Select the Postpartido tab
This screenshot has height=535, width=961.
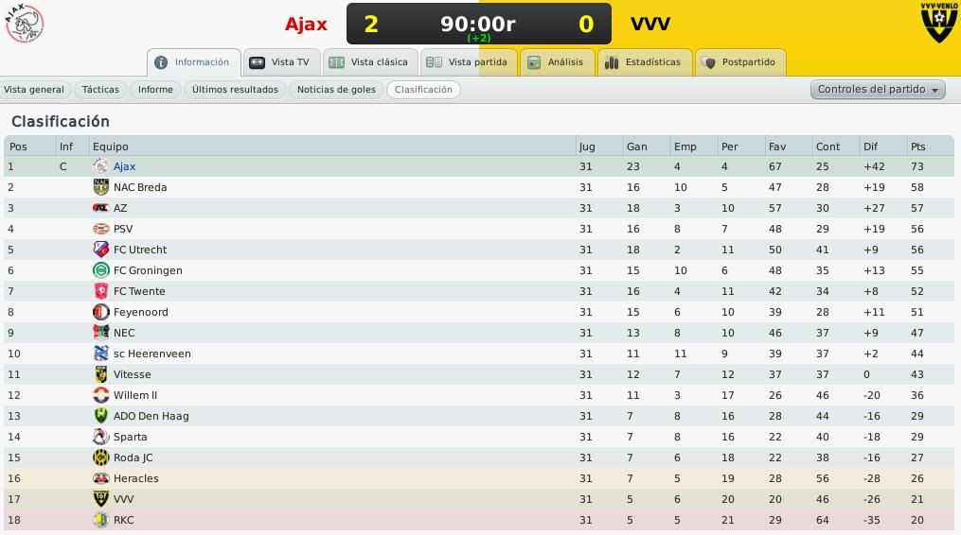click(x=740, y=62)
